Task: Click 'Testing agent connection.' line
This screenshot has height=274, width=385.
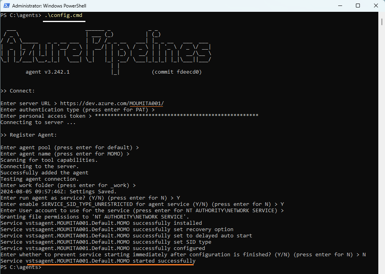Action: coord(39,179)
